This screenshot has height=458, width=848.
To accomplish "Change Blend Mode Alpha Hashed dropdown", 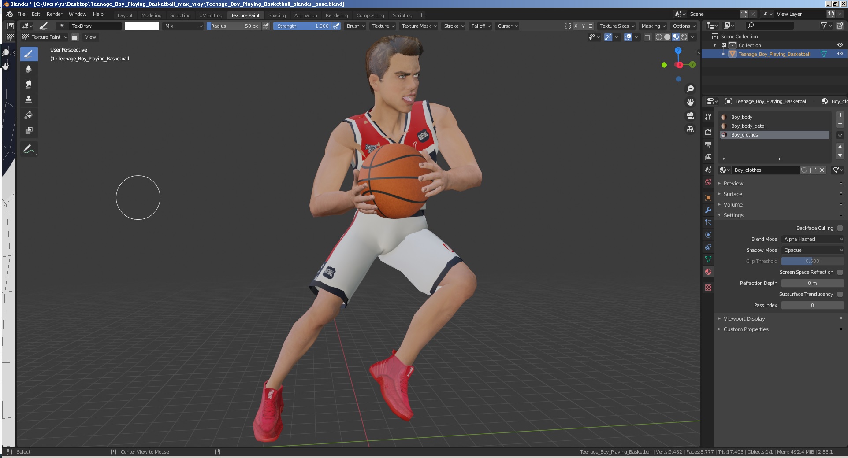I will click(813, 239).
